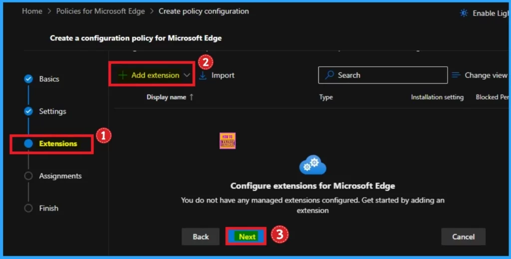Expand the Add extension dropdown chevron
The image size is (511, 259).
click(187, 75)
